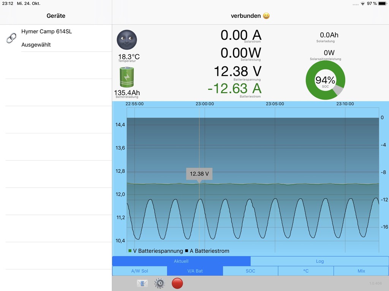Select the SOC chart tab

point(250,271)
